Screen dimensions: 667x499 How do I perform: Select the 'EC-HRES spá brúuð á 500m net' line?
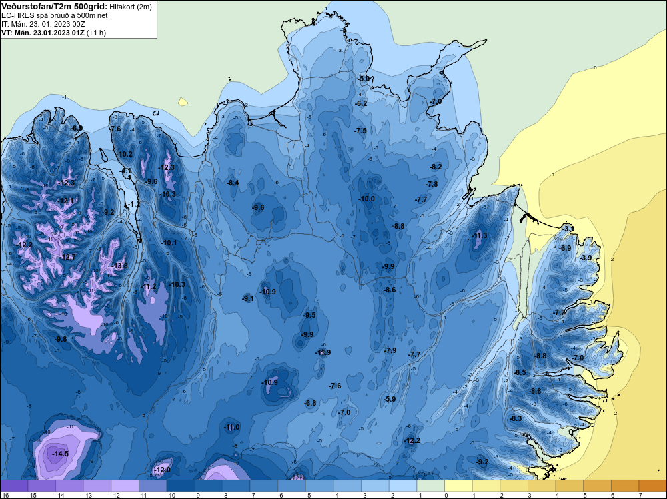coord(55,15)
